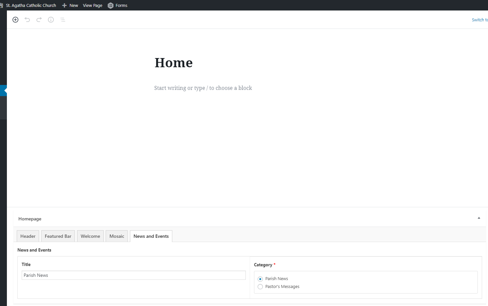The width and height of the screenshot is (488, 306).
Task: Select the Parish News radio button
Action: click(260, 279)
